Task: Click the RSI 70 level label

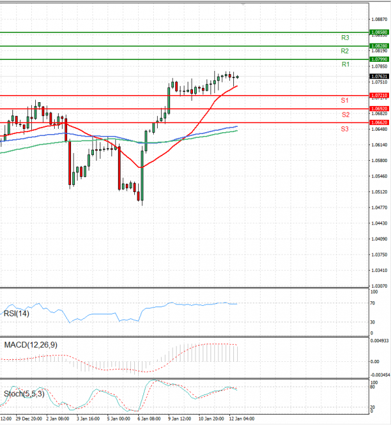Action: pyautogui.click(x=373, y=303)
